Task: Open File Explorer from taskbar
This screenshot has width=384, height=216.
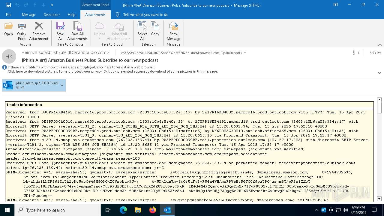Action: pos(138,210)
